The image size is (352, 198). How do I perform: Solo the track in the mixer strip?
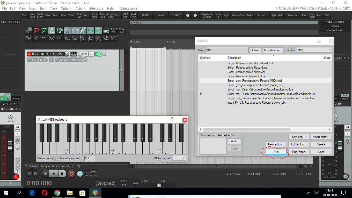pyautogui.click(x=18, y=134)
